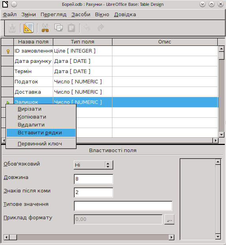
Task: Select the Податок field name cell
Action: 33,82
